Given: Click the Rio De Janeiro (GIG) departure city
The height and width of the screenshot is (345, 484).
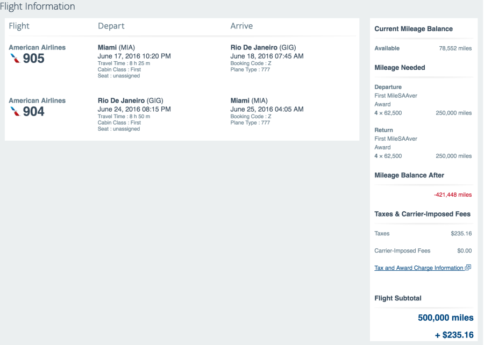Looking at the screenshot, I should point(130,100).
